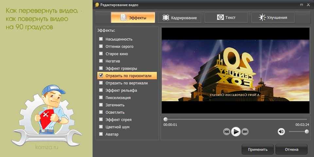This screenshot has width=314, height=157.
Task: Uncheck Отразить по горизонтали
Action: point(101,76)
